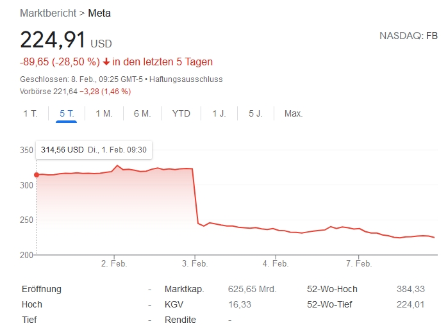Open the 1 J. chart view

coord(219,113)
